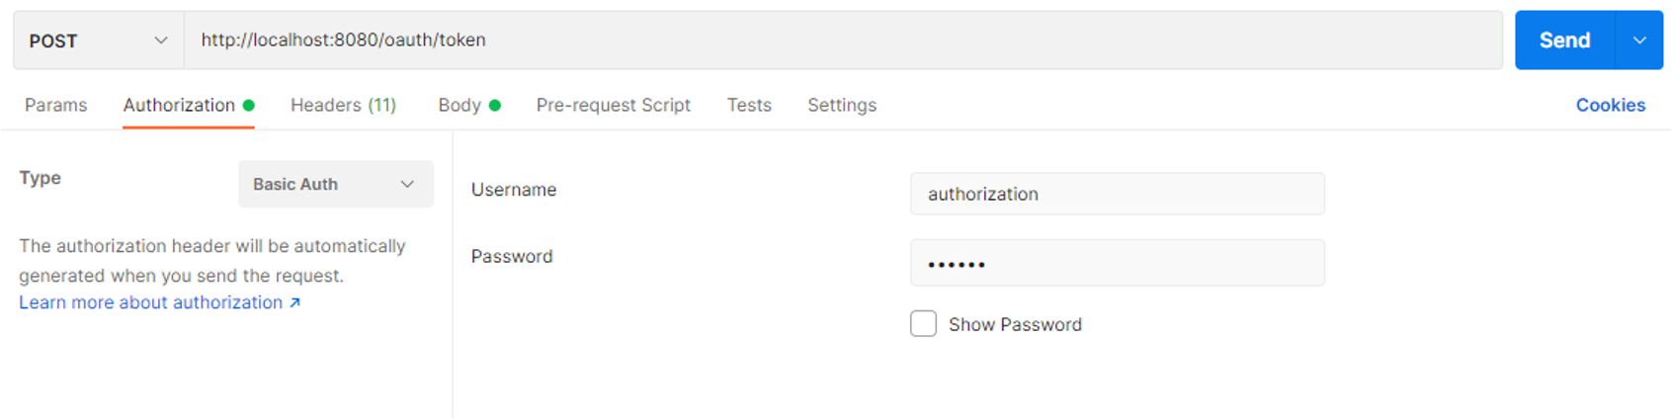1672x419 pixels.
Task: Open the Settings tab
Action: point(842,105)
